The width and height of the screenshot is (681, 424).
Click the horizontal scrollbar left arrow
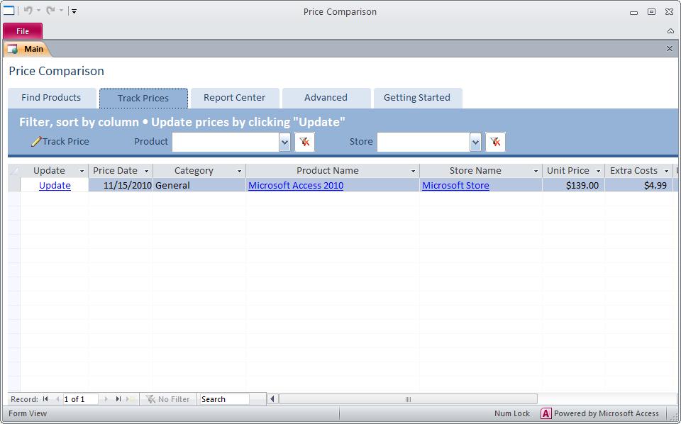(272, 398)
